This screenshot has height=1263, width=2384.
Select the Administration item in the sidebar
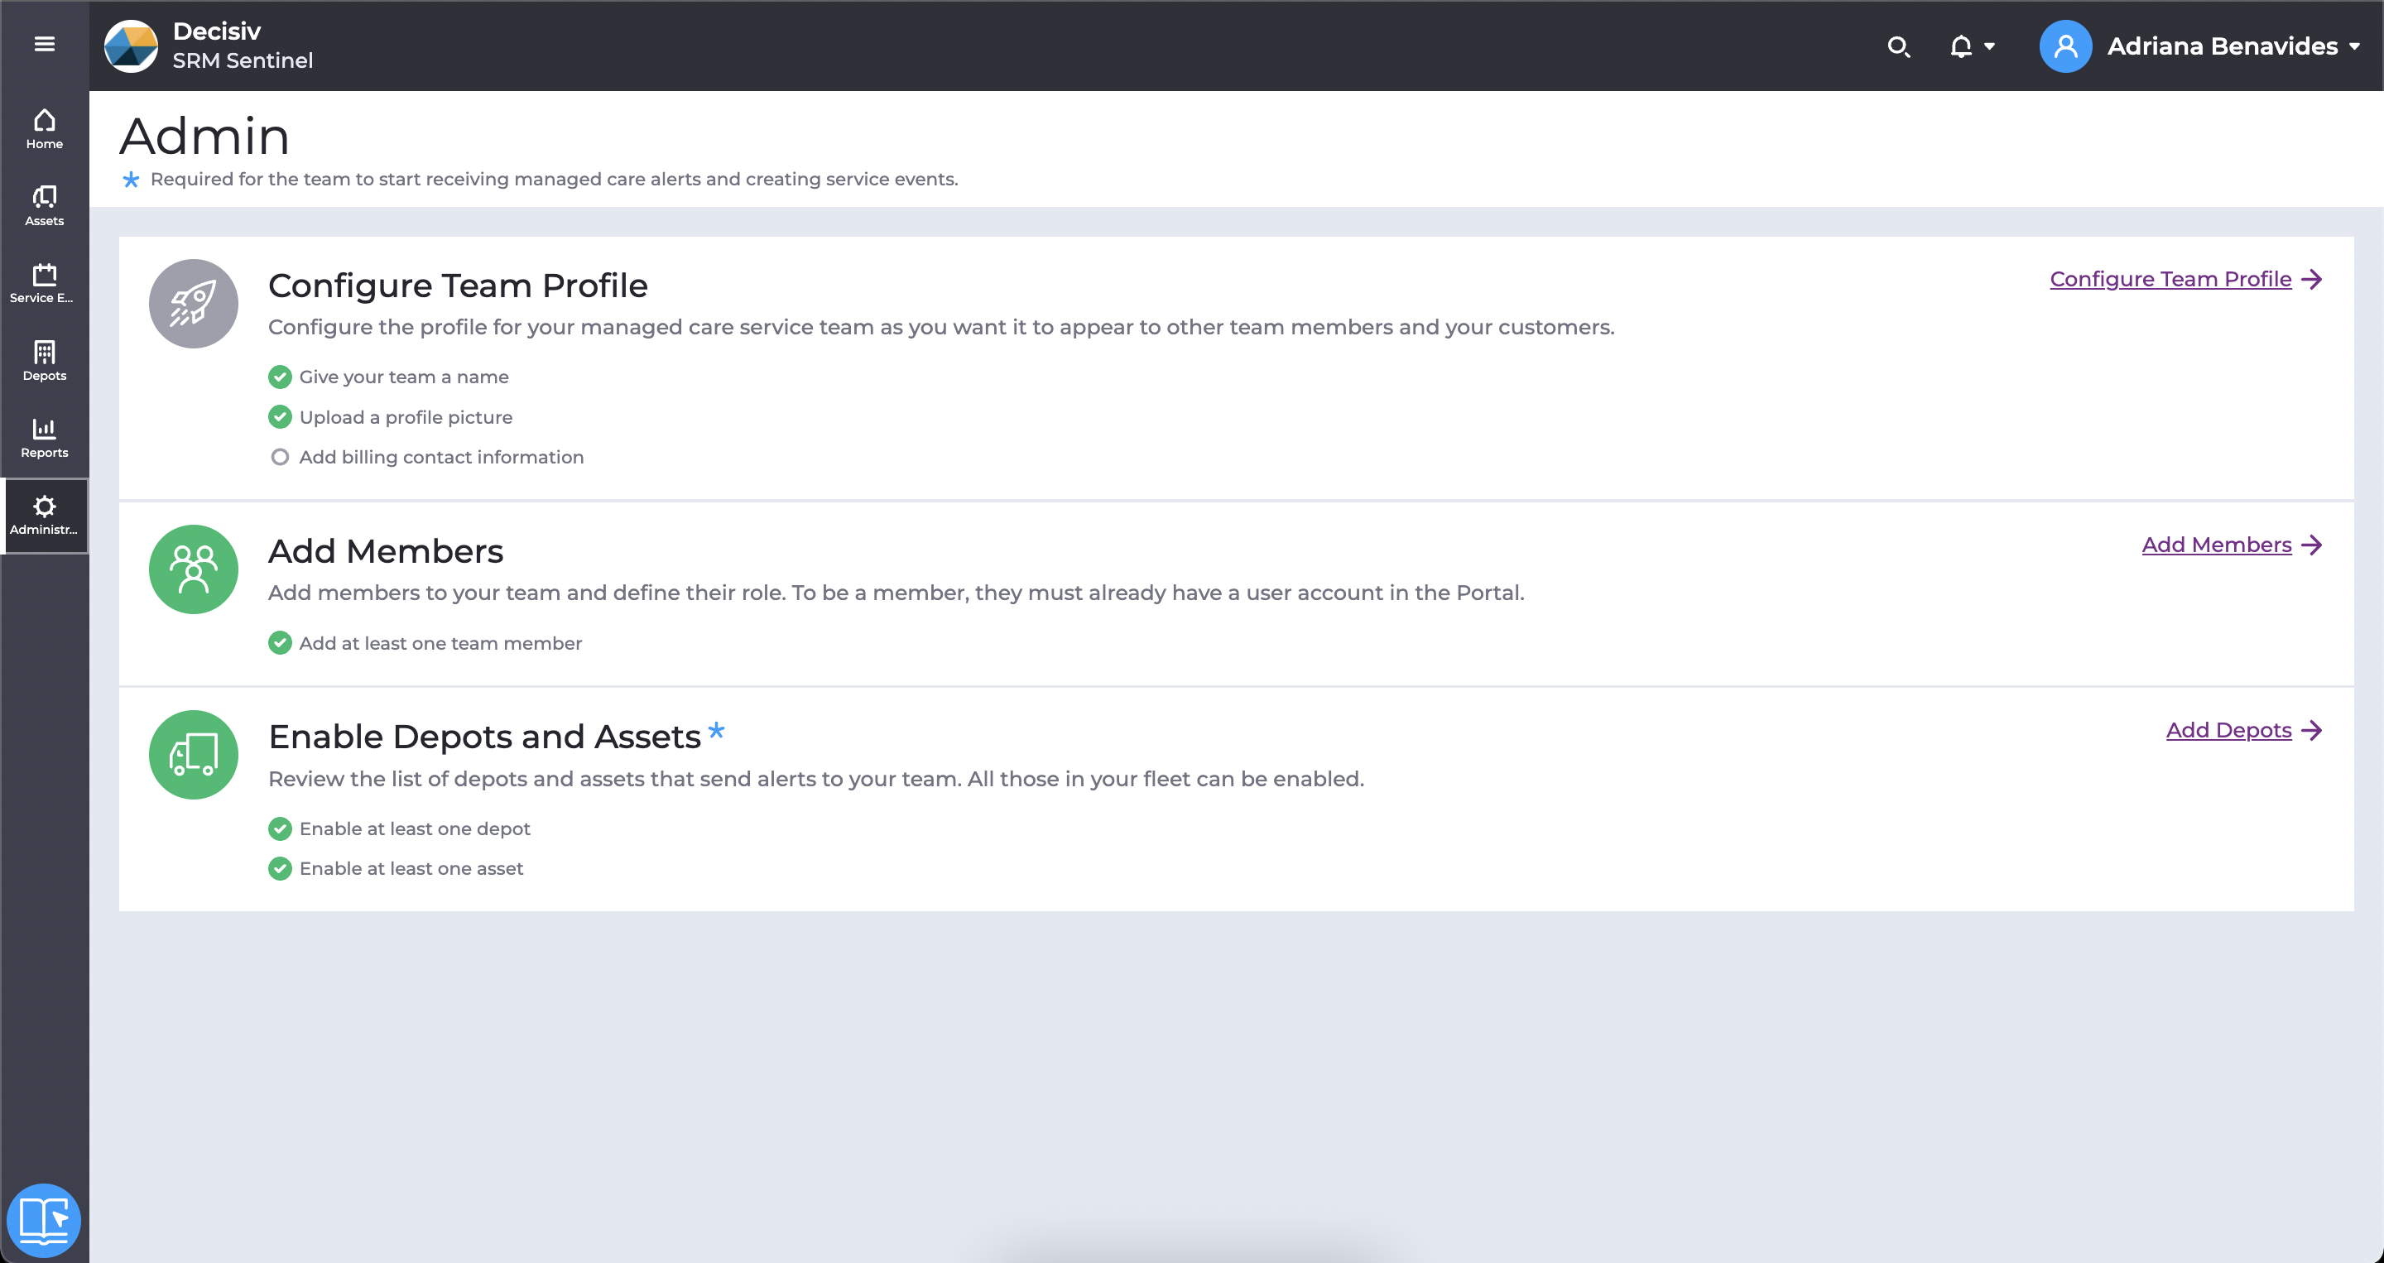click(44, 516)
